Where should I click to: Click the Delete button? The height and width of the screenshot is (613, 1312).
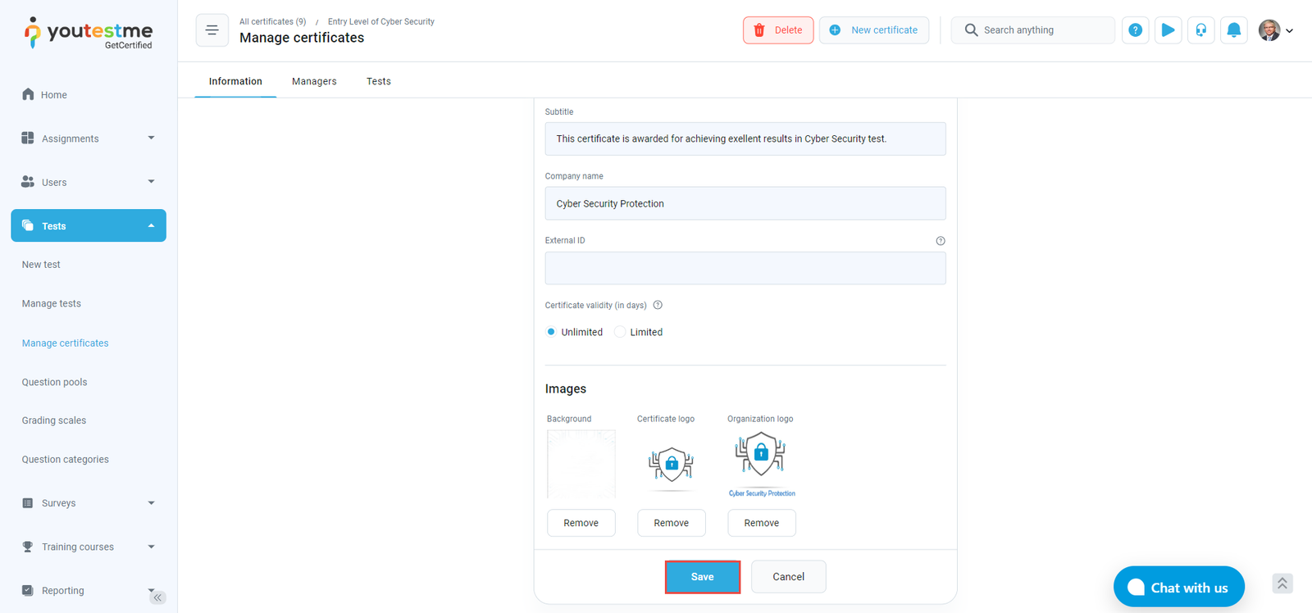tap(778, 30)
